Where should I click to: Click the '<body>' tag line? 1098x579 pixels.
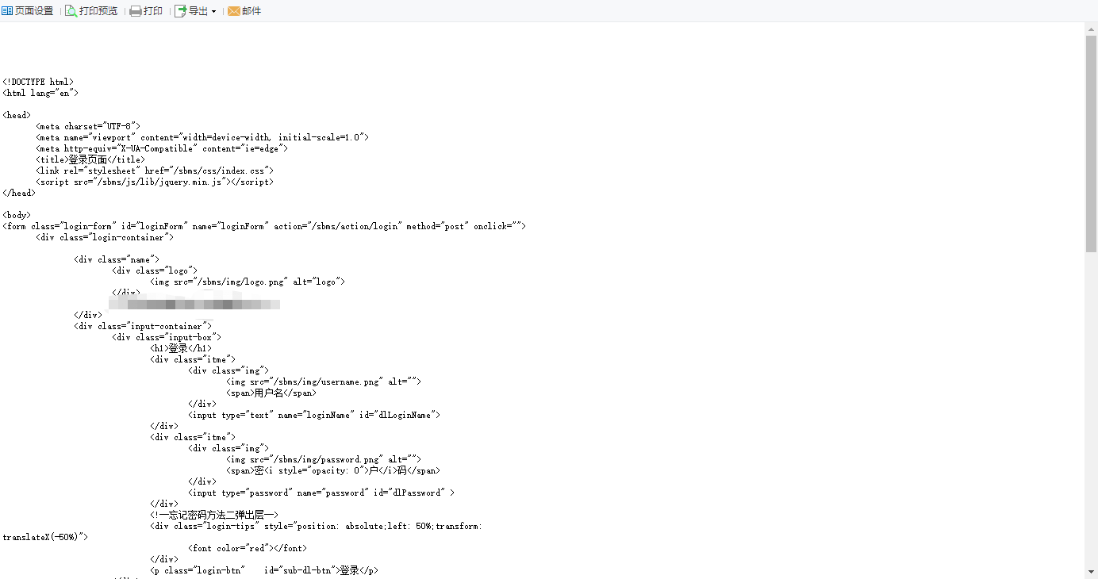(x=17, y=215)
